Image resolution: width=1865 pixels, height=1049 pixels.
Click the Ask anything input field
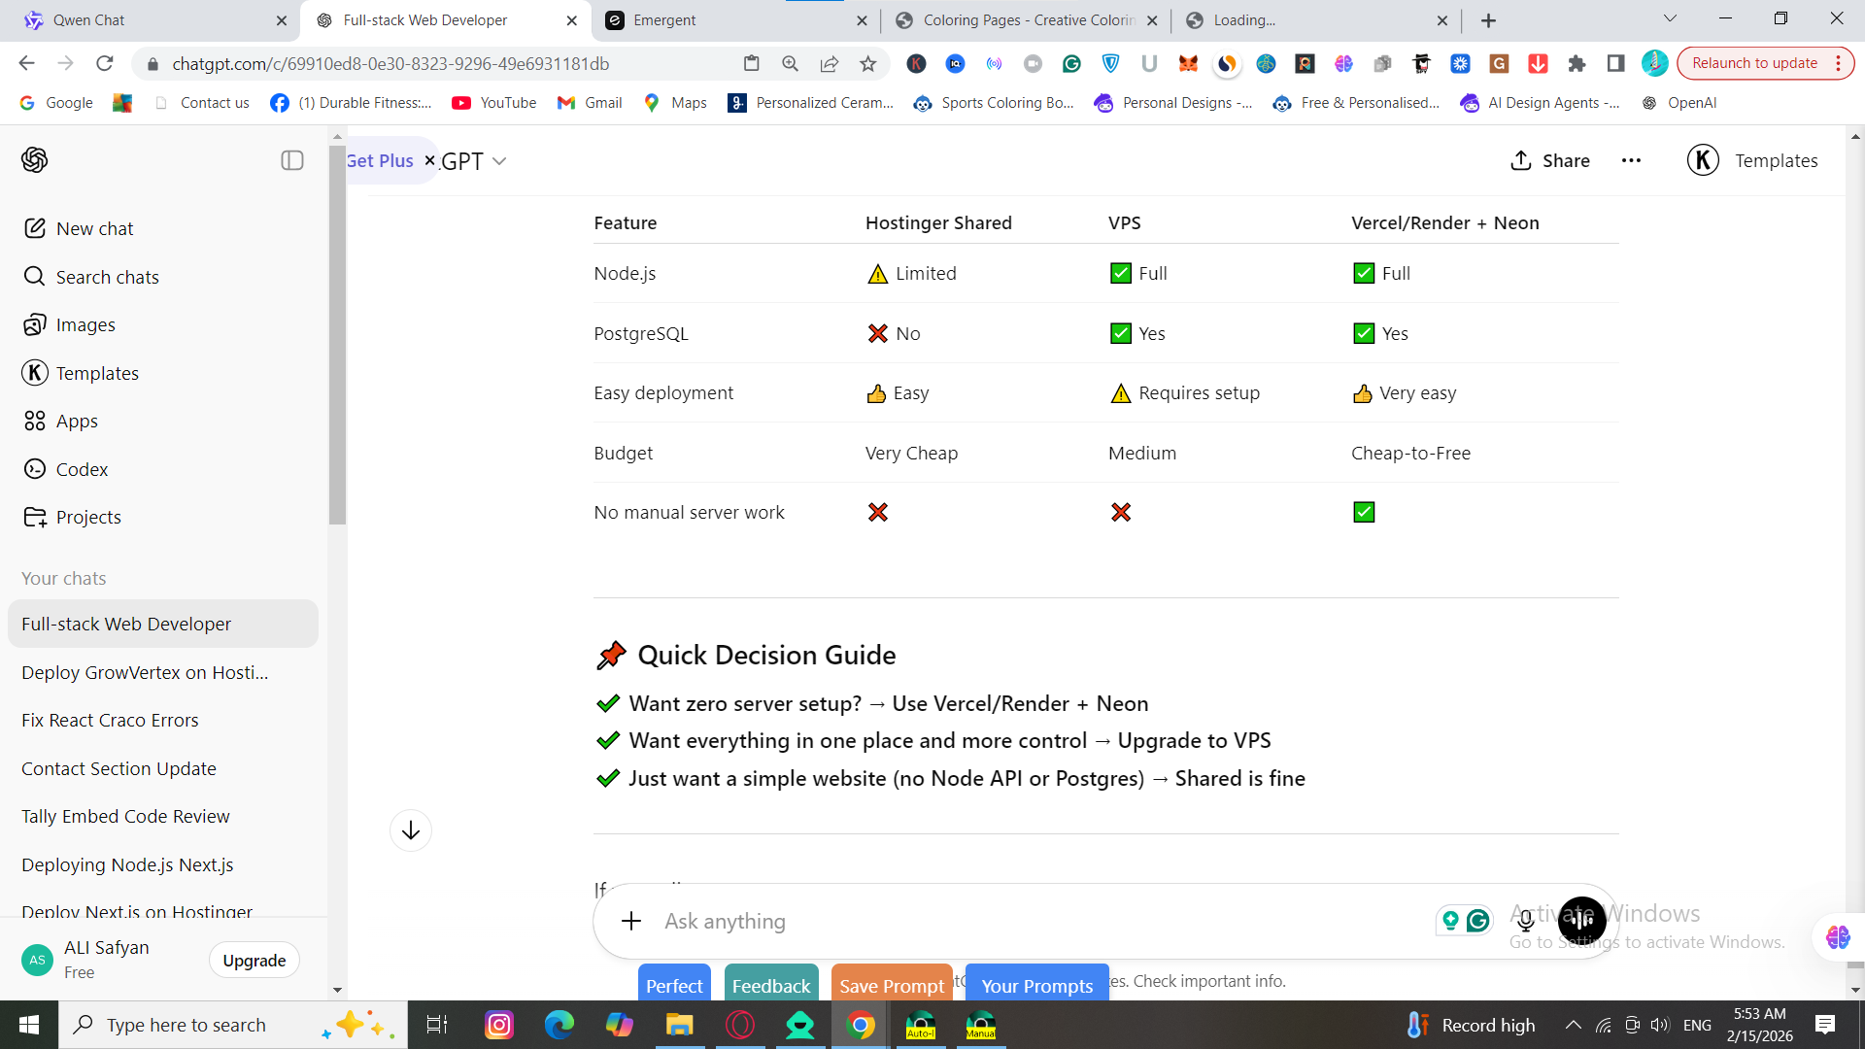pos(971,921)
